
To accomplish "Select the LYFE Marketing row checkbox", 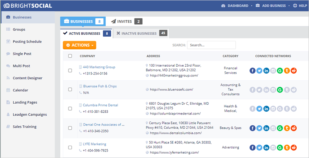I will click(70, 147).
